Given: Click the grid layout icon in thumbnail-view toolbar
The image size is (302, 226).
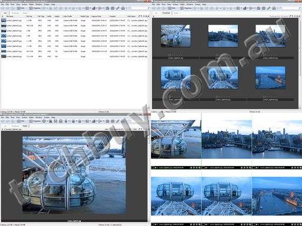Looking at the screenshot, I should tap(238, 8).
